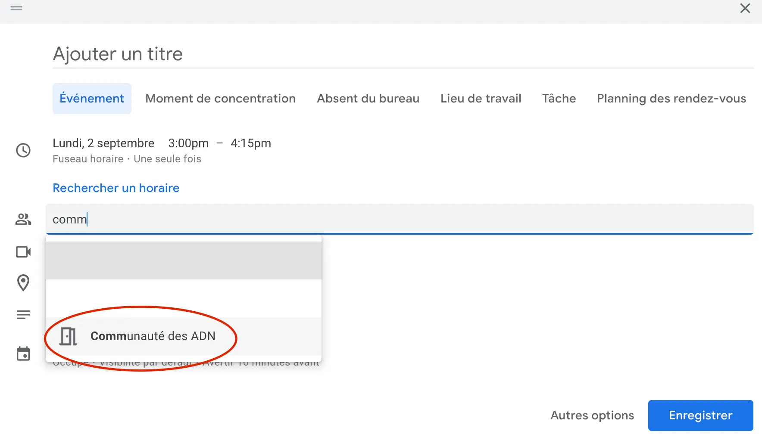Screen dimensions: 762x434
Task: Click the calendar icon in sidebar
Action: (23, 353)
